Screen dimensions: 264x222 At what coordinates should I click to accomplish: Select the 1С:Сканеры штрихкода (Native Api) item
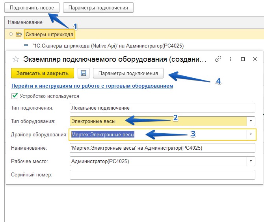108,46
